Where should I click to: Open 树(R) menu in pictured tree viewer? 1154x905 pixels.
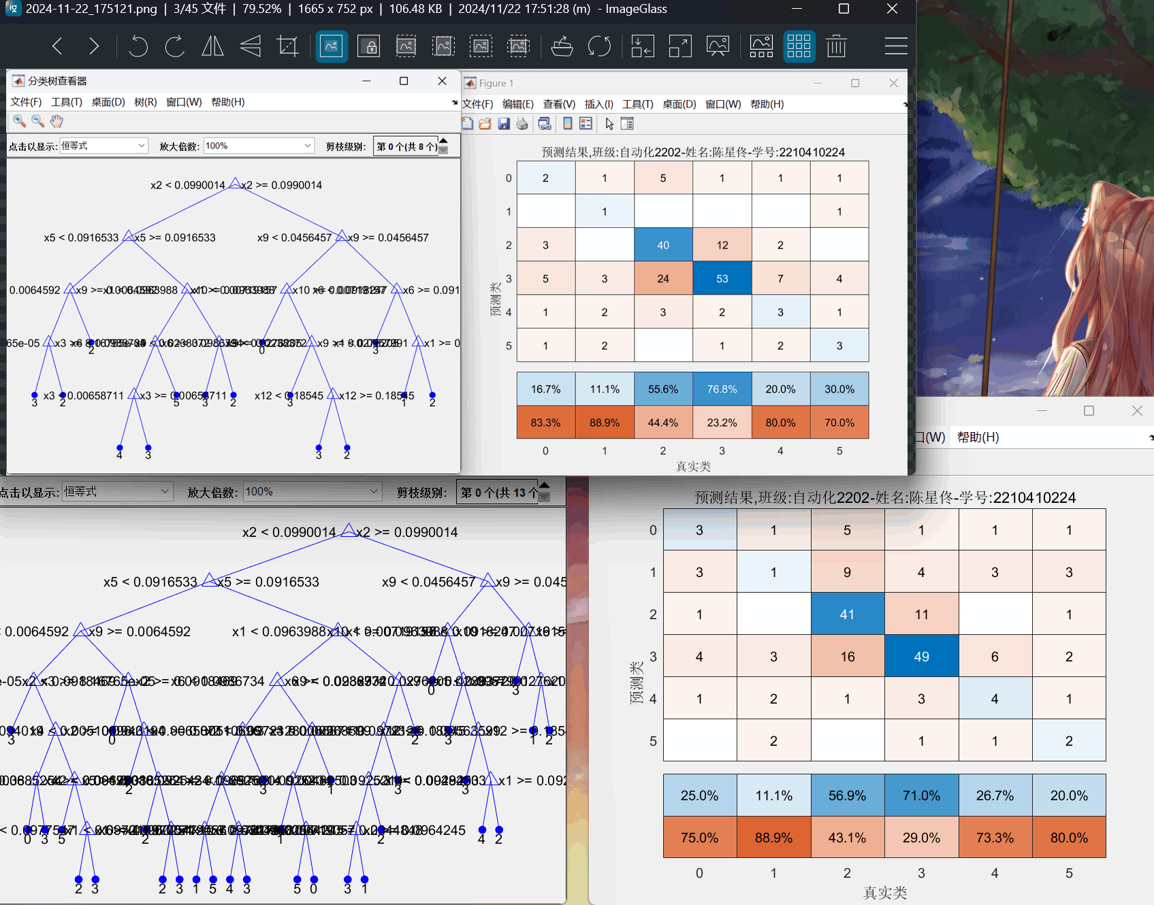(x=146, y=102)
